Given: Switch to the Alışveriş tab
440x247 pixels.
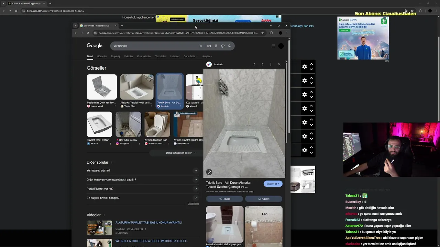Looking at the screenshot, I should 115,56.
